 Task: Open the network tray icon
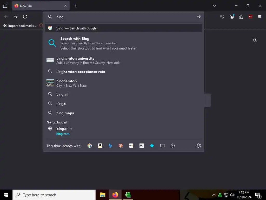226,195
